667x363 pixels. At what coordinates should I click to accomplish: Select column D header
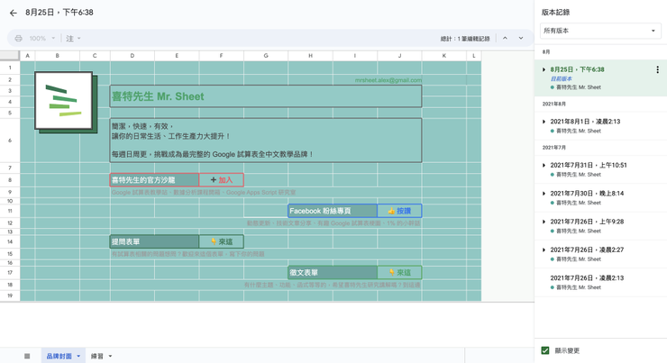[132, 56]
